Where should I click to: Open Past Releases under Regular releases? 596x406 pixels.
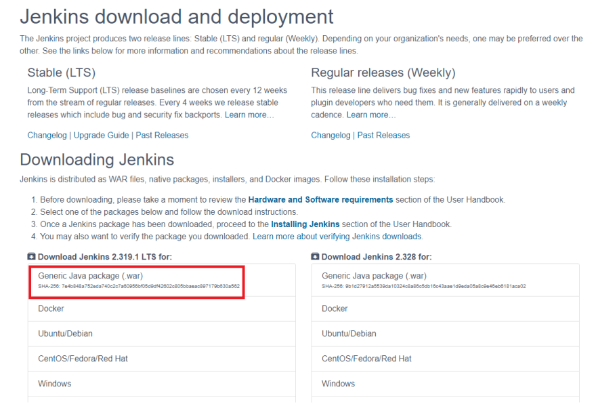click(383, 136)
